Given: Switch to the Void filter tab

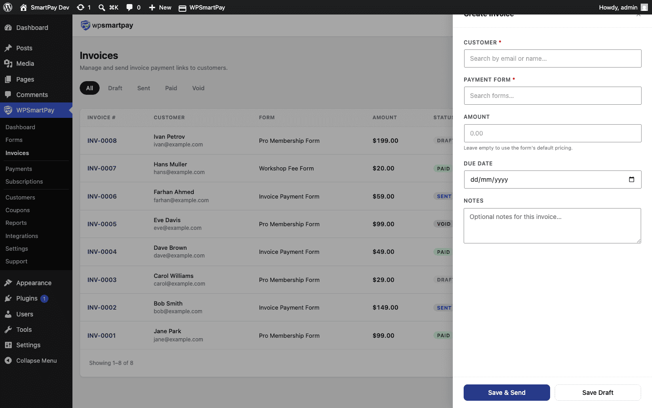Looking at the screenshot, I should click(198, 88).
